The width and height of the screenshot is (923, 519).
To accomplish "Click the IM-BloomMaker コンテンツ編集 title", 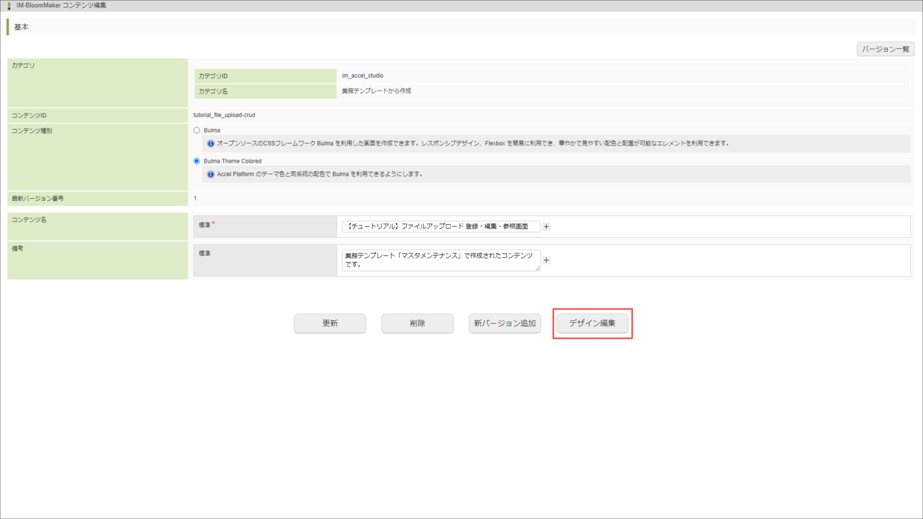I will pos(61,5).
